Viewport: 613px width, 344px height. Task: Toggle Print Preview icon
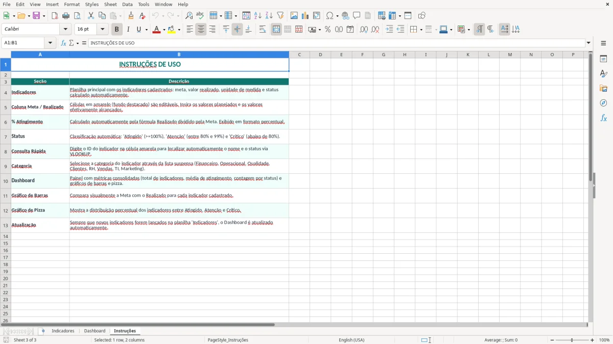pyautogui.click(x=77, y=16)
